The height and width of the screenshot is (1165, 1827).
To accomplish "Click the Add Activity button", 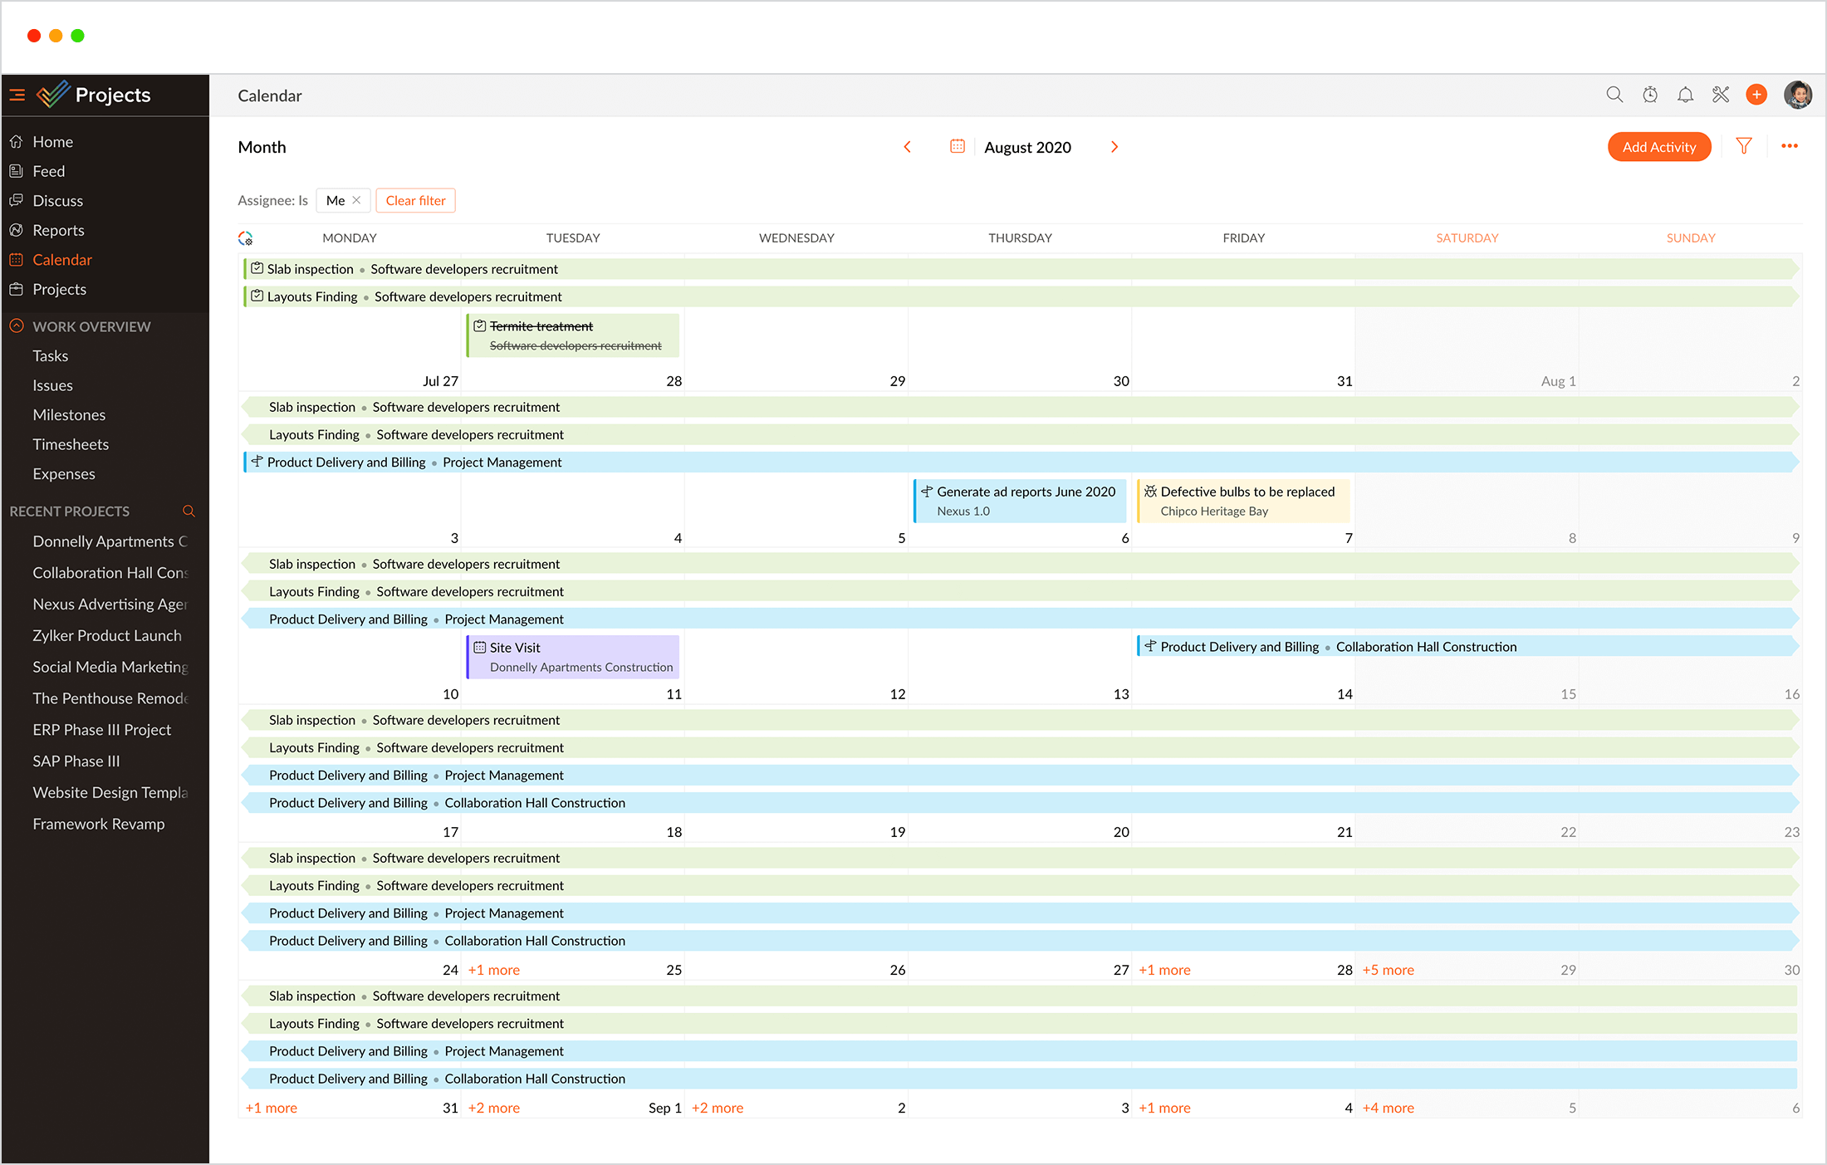I will (1659, 148).
